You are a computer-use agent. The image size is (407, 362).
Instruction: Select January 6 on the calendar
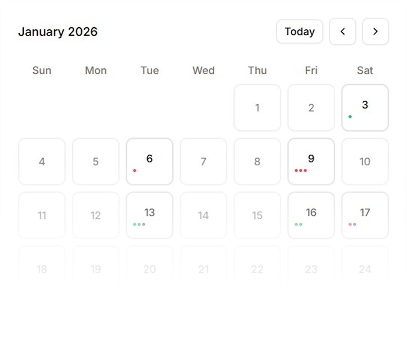tap(149, 162)
